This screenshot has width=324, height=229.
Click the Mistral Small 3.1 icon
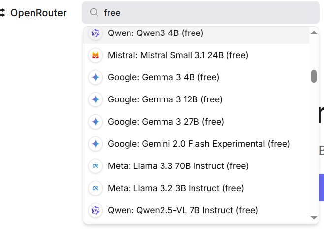(96, 55)
